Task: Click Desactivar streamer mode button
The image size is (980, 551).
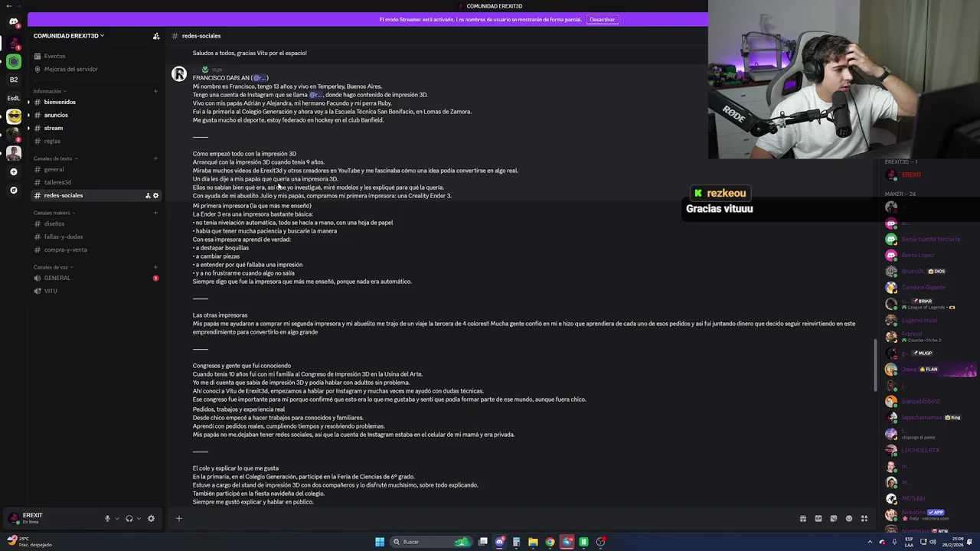Action: [602, 19]
